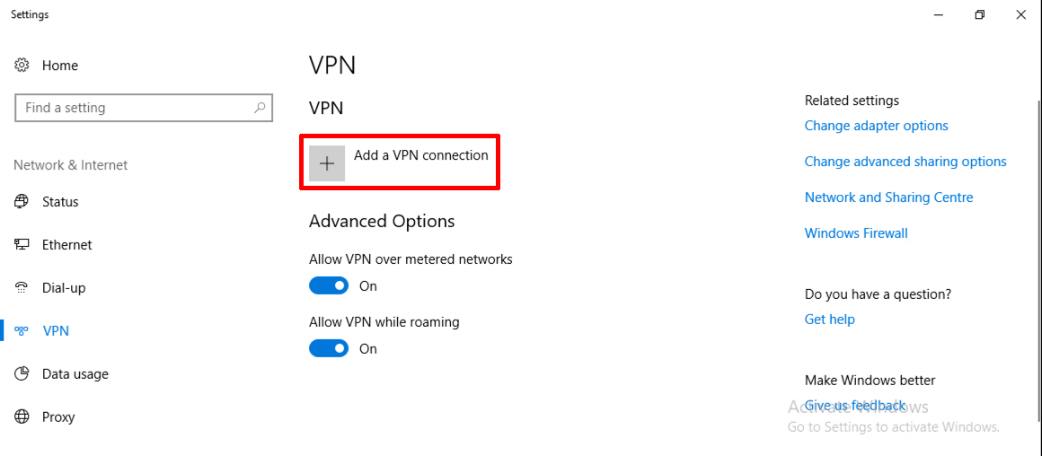Click the VPN icon in sidebar

(x=22, y=330)
